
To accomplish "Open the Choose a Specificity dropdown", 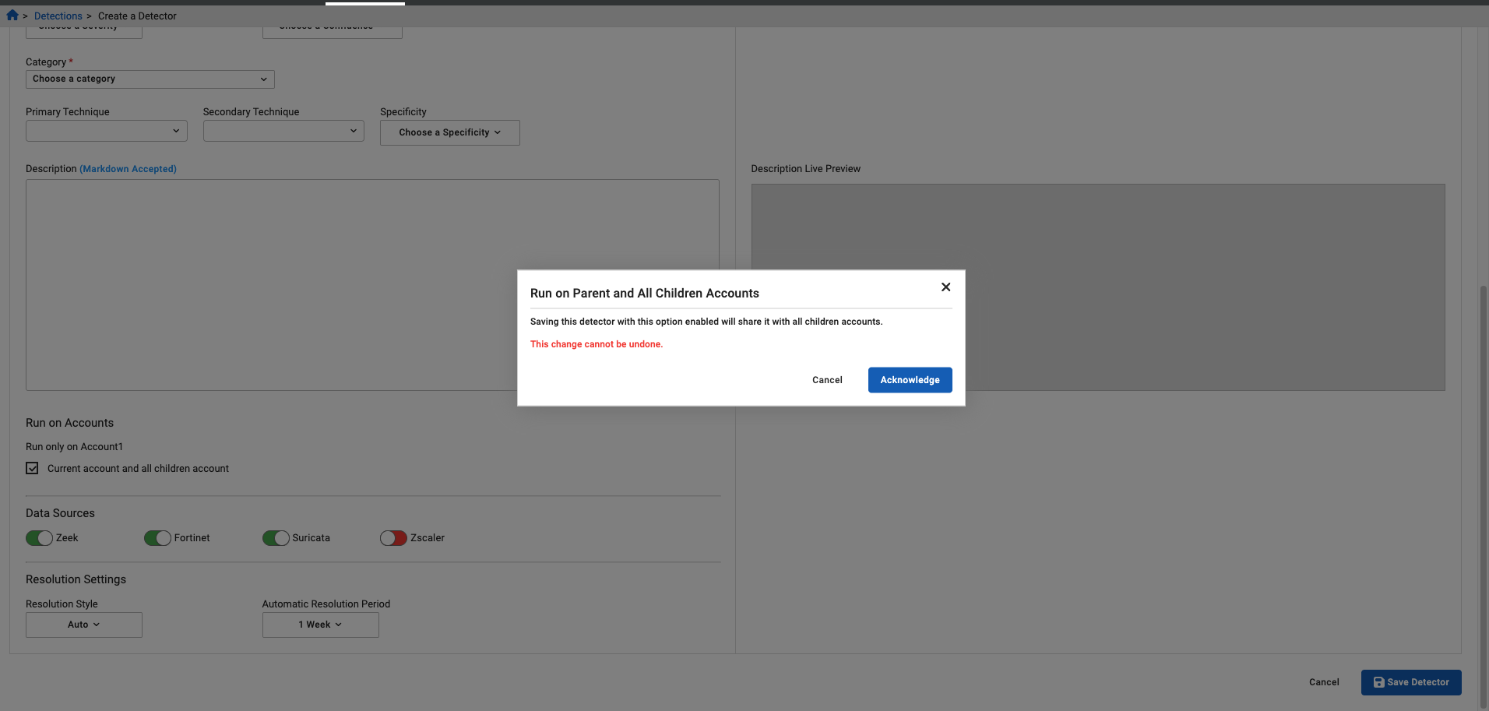I will coord(449,133).
